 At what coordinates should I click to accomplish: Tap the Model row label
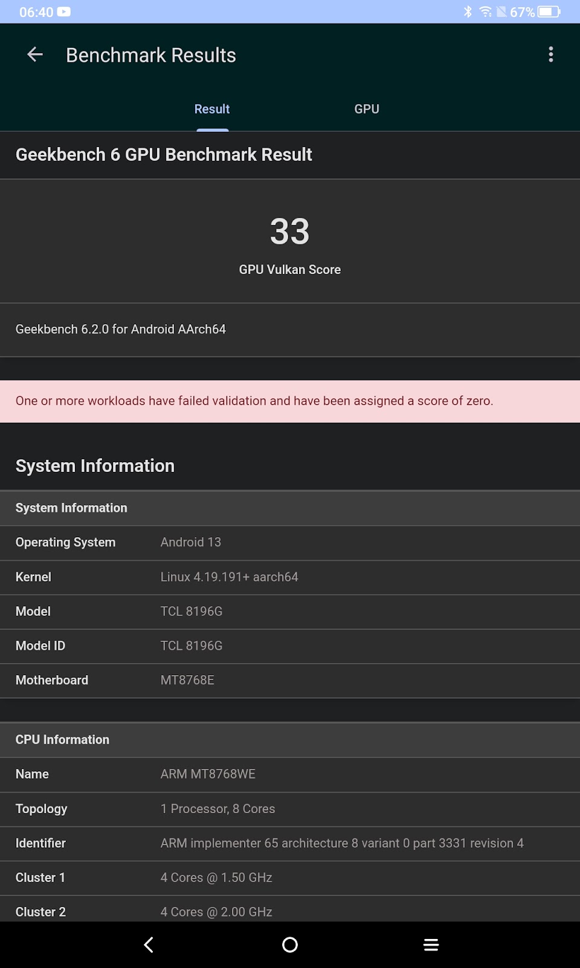pyautogui.click(x=33, y=612)
